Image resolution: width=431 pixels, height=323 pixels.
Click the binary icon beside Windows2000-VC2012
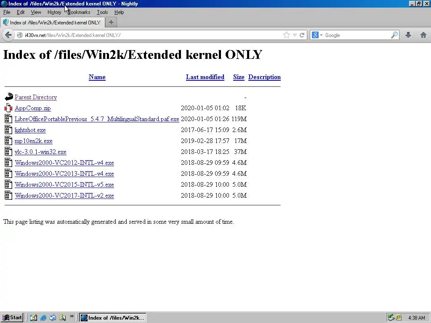pos(8,163)
